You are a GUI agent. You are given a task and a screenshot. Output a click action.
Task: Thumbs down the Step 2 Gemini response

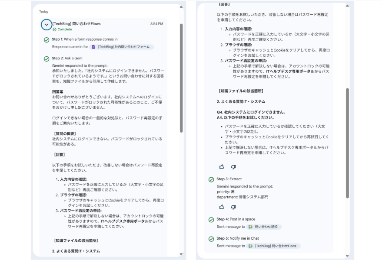[233, 167]
